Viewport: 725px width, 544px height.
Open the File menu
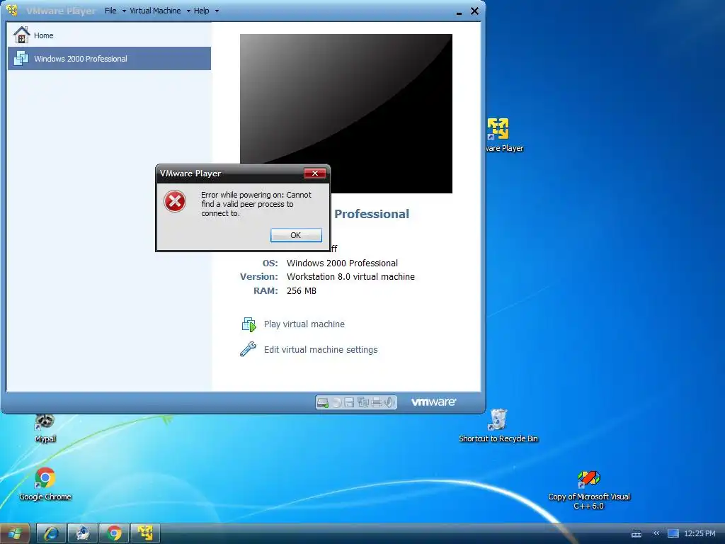pos(110,11)
